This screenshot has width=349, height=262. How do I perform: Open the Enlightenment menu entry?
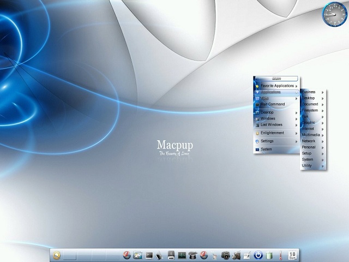coord(276,133)
